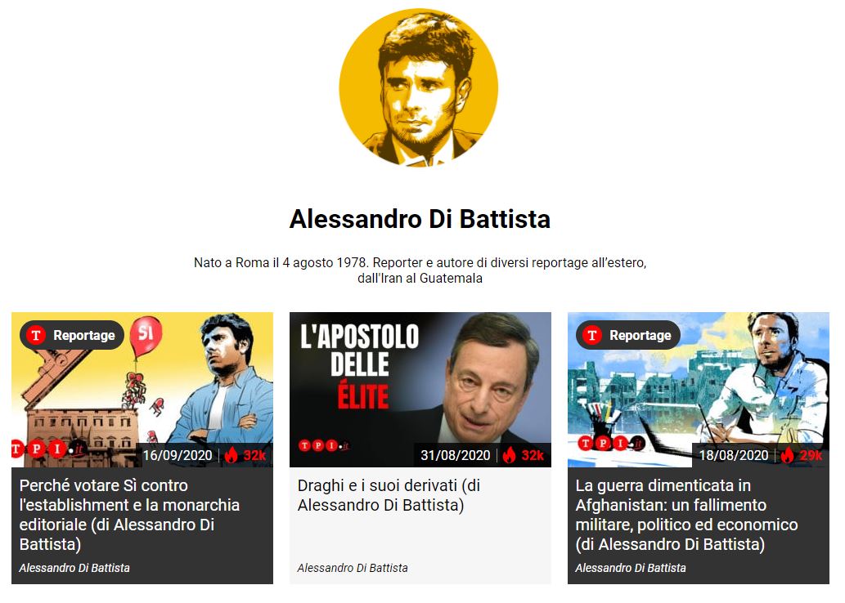Open article 'Perché votare Sì contro l'establishment'
The height and width of the screenshot is (603, 845).
pos(129,515)
